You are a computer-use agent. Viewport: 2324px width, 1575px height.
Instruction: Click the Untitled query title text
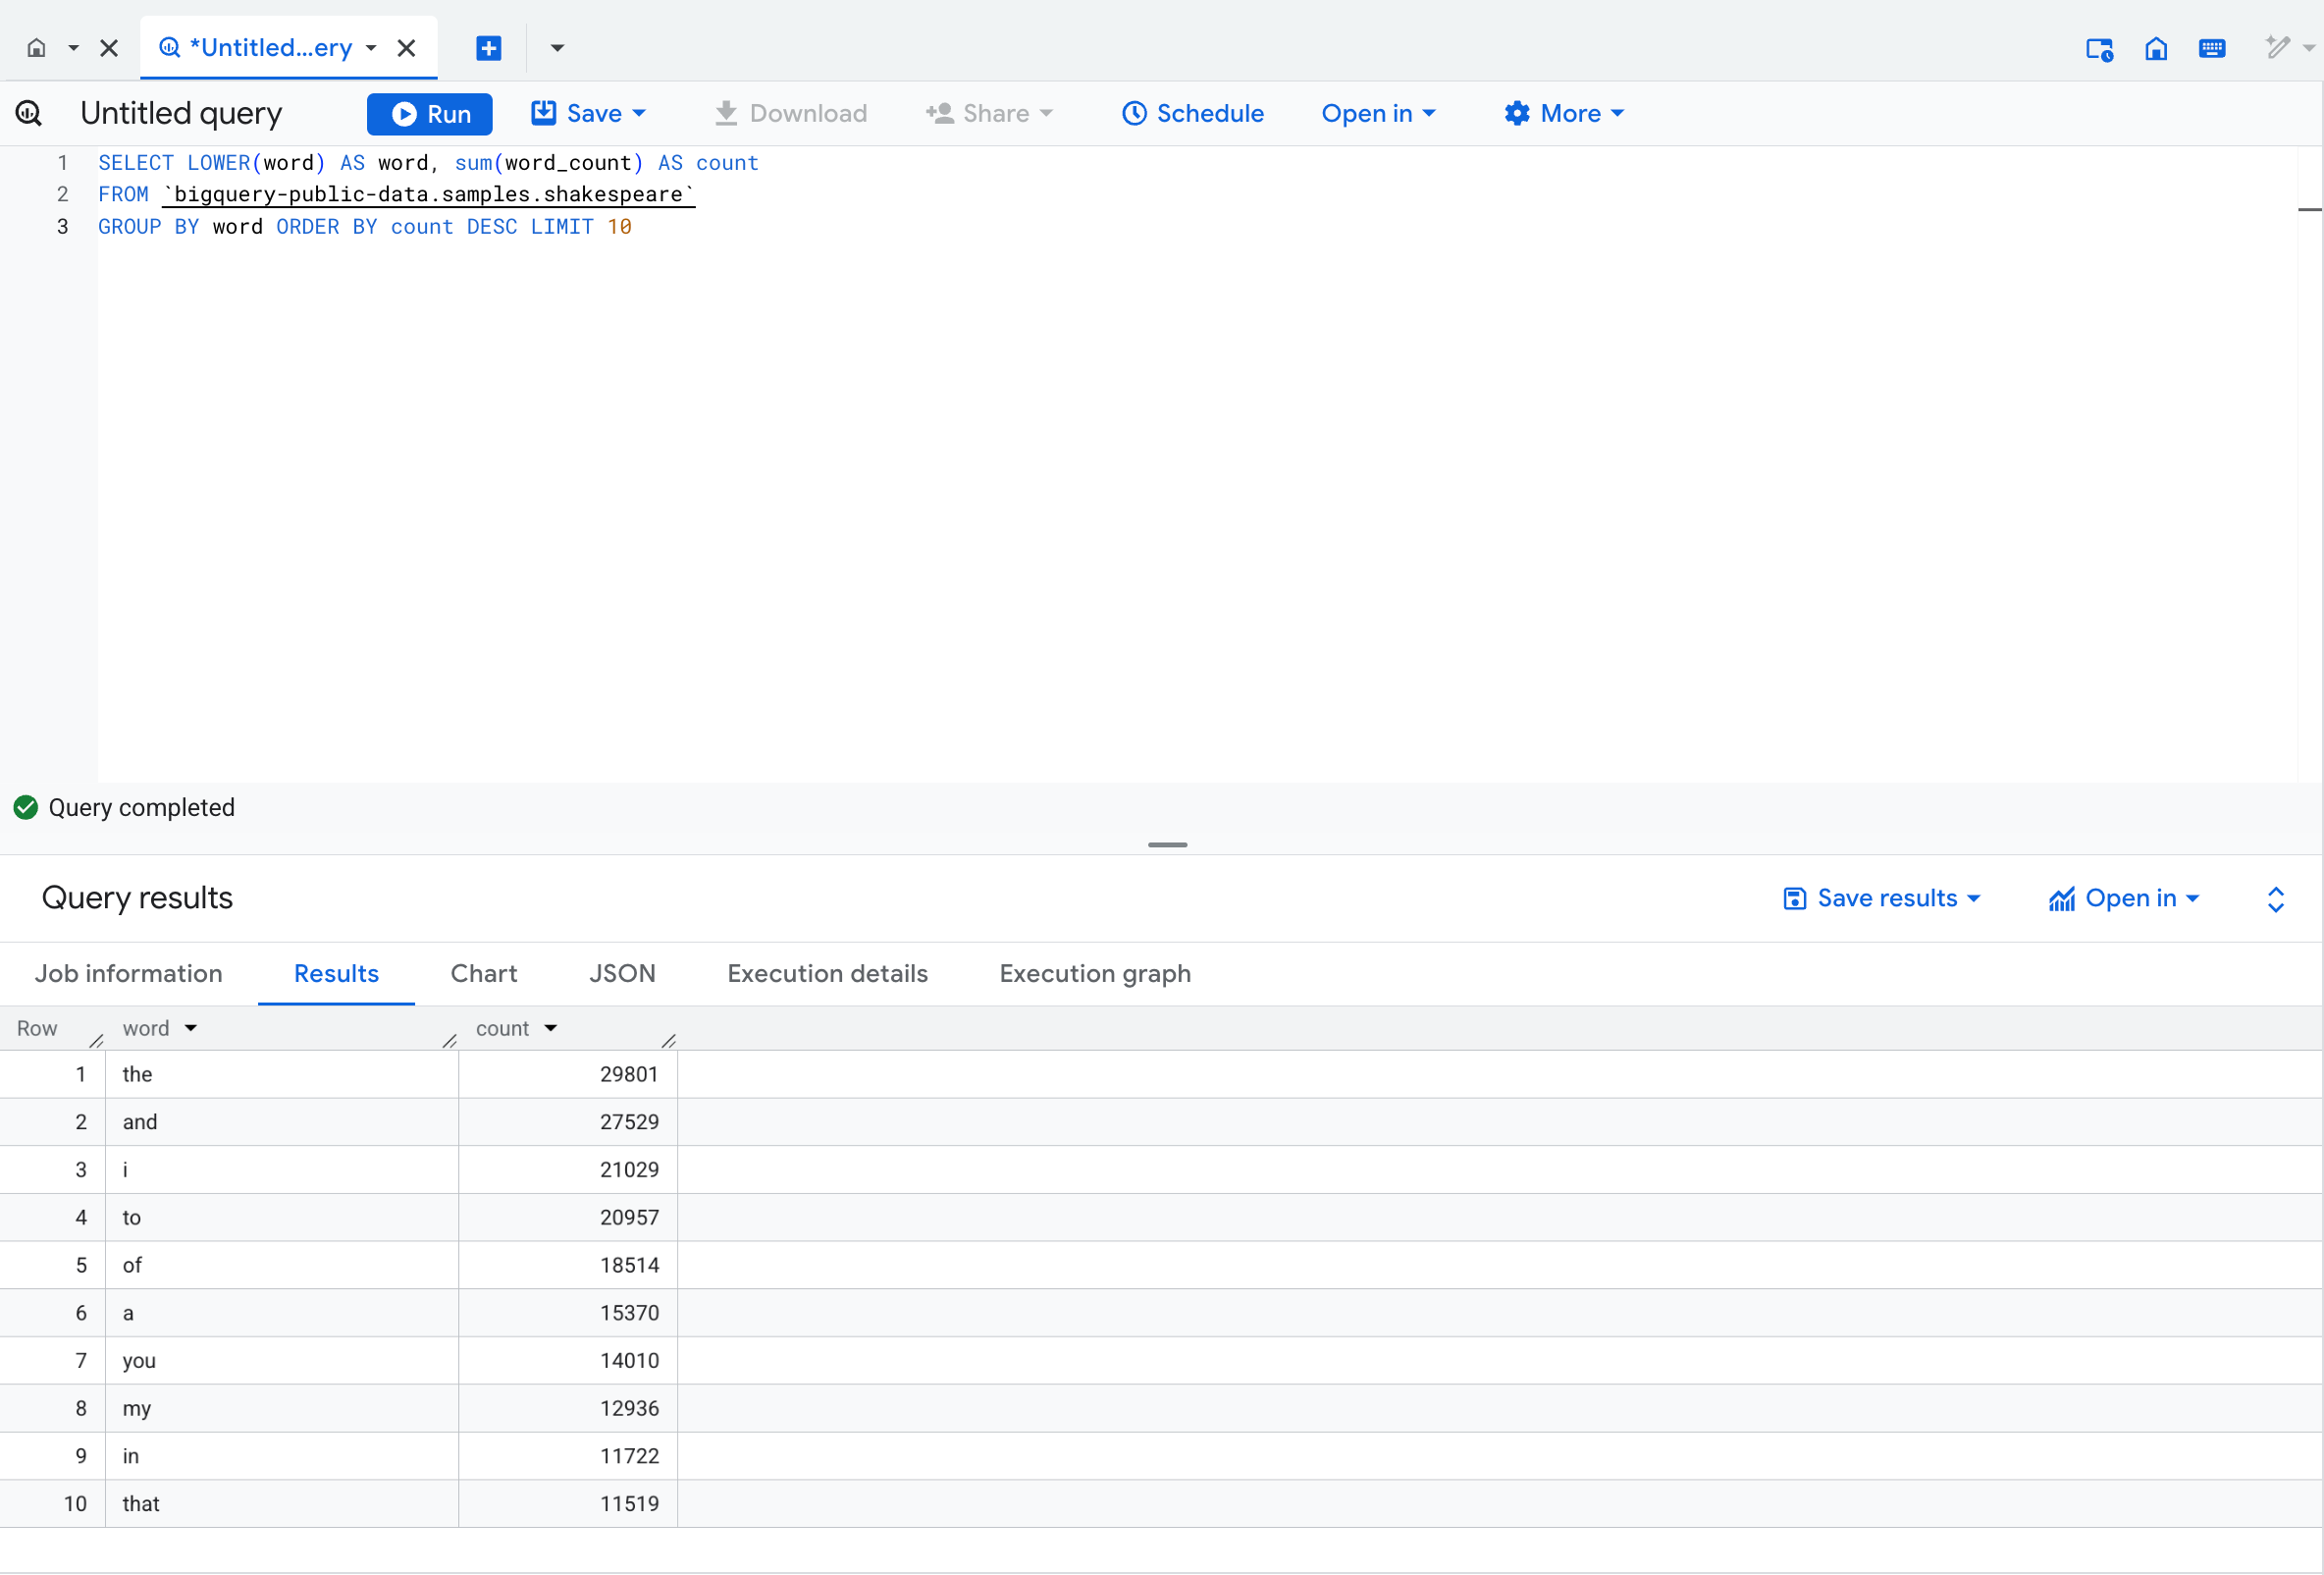pyautogui.click(x=181, y=113)
